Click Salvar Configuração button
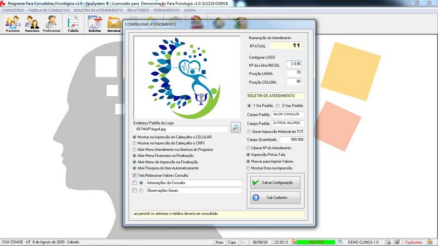This screenshot has width=438, height=246. (x=275, y=183)
